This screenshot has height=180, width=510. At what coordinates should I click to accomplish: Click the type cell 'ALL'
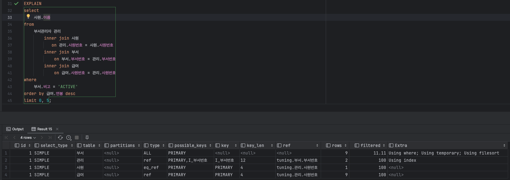(x=155, y=153)
